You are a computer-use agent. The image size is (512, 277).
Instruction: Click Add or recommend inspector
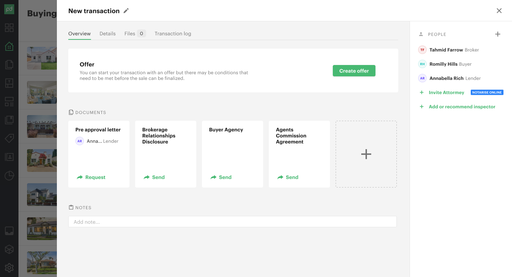[x=462, y=107]
